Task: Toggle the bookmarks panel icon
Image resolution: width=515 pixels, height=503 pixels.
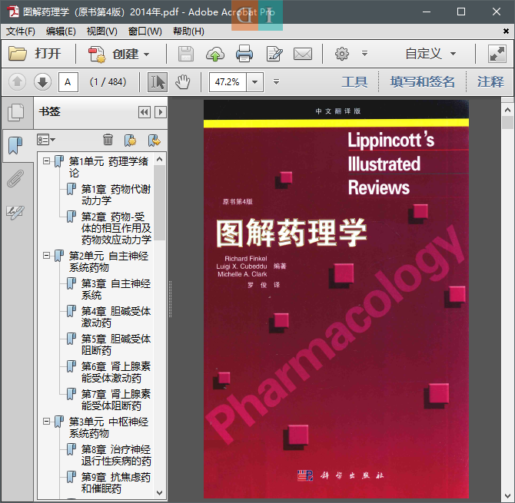Action: [x=15, y=145]
